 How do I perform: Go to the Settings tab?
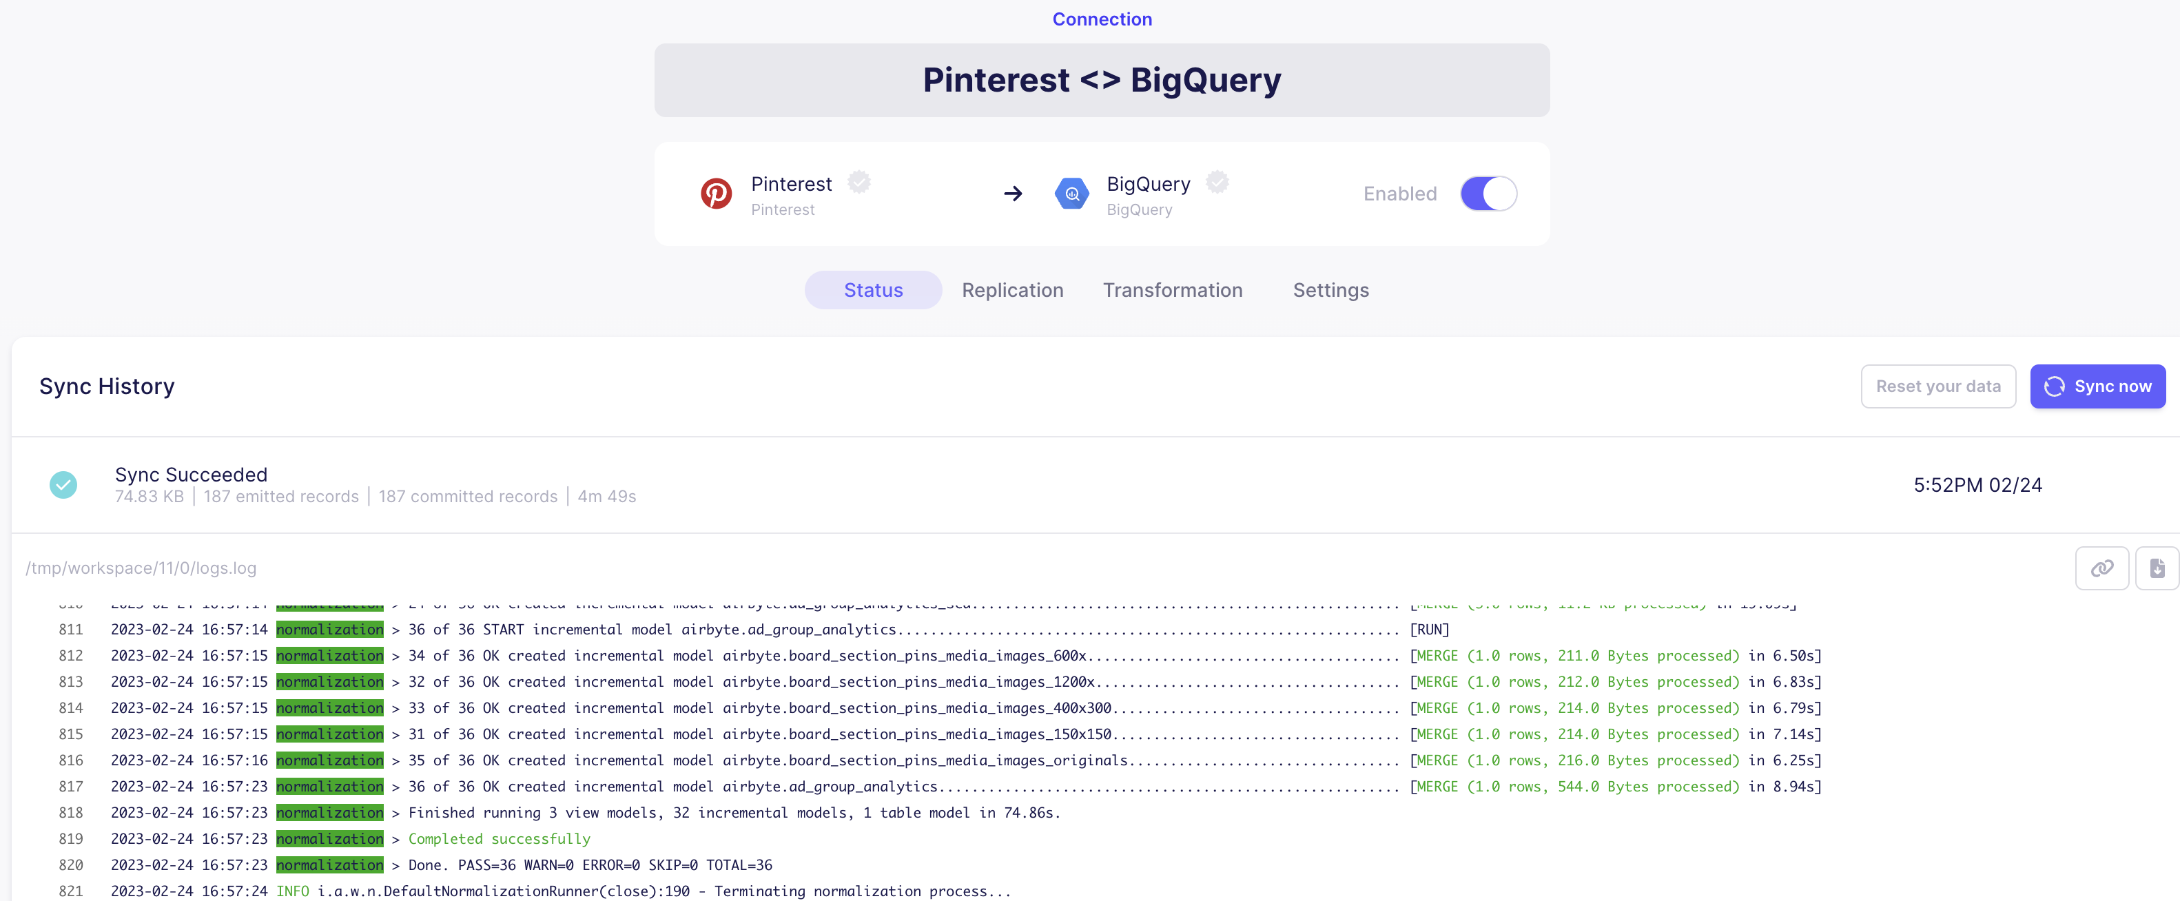[x=1330, y=290]
